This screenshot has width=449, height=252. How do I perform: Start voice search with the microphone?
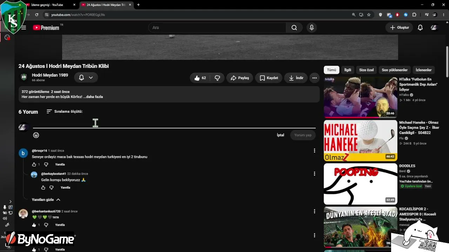pyautogui.click(x=311, y=28)
